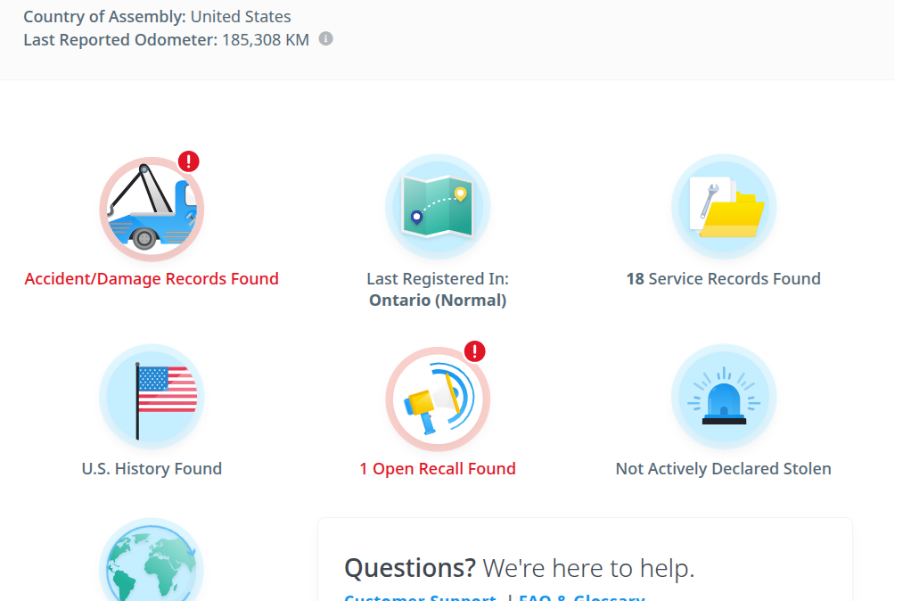Select the U.S. History Found label
Viewport: 911px width, 601px height.
coord(152,468)
